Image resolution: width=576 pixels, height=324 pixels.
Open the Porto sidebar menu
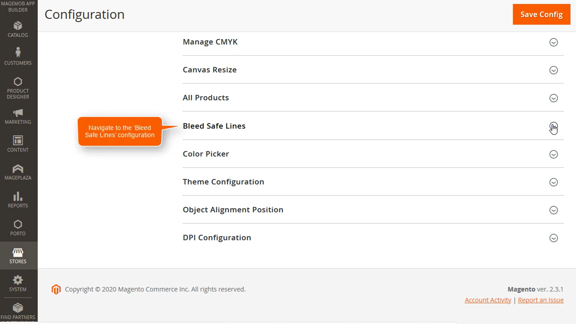tap(18, 228)
